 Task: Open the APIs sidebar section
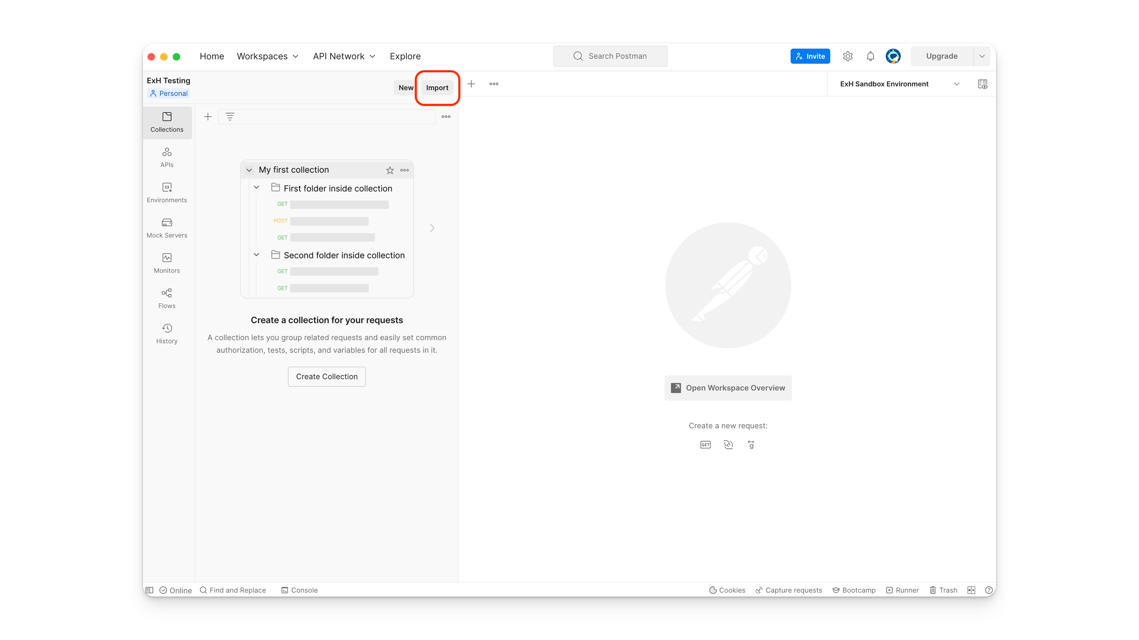point(166,157)
